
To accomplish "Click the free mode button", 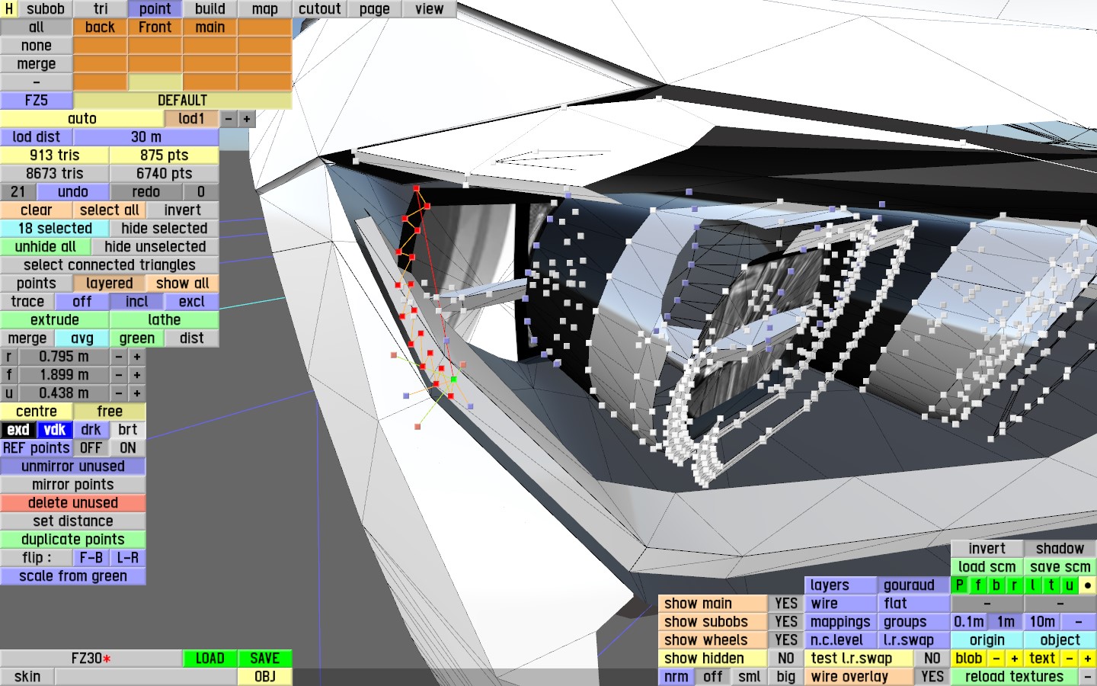I will pyautogui.click(x=110, y=412).
